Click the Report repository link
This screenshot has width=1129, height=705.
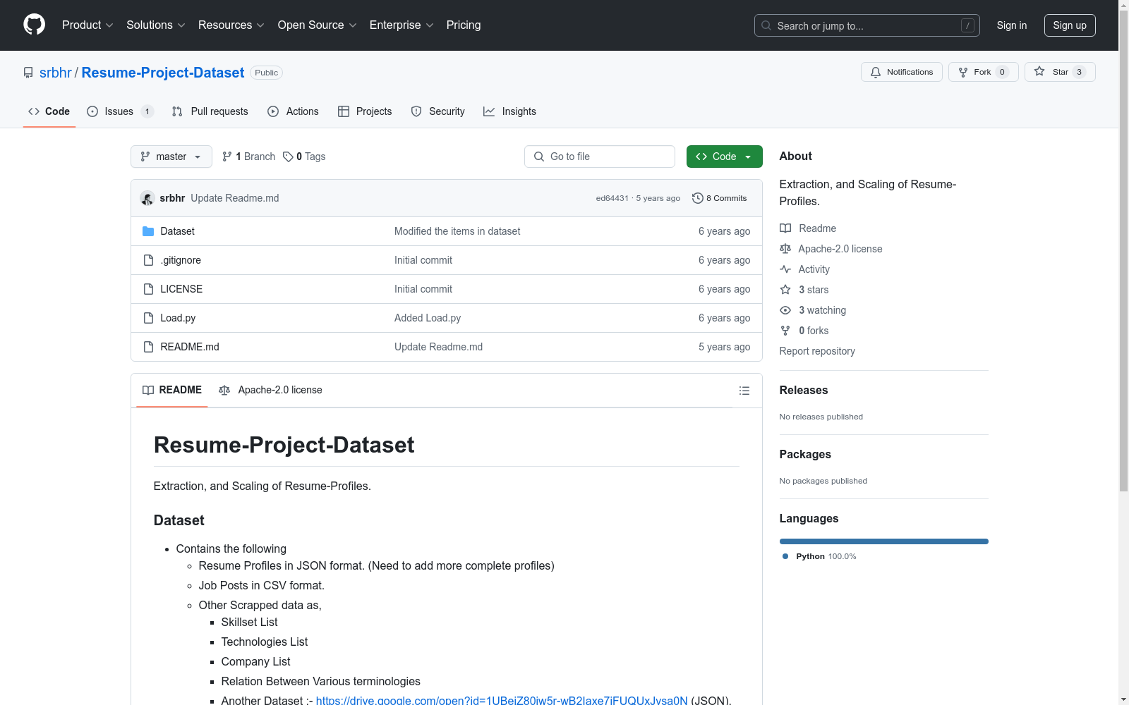(x=817, y=351)
